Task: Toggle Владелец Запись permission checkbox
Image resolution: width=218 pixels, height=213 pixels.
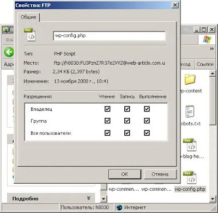Action: coord(127,109)
